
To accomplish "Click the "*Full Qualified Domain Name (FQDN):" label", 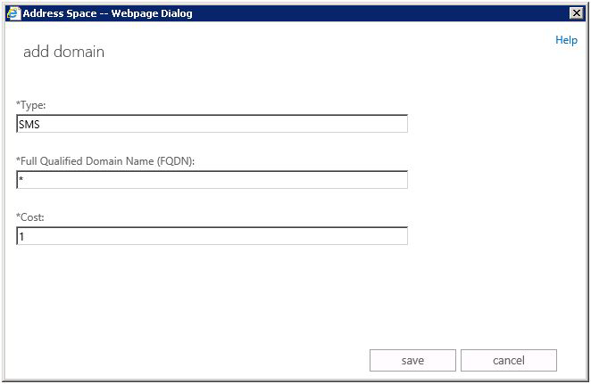I will tap(105, 160).
